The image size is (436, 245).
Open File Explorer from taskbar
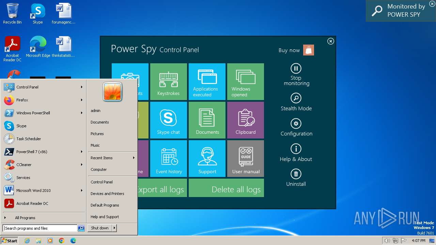point(38,241)
